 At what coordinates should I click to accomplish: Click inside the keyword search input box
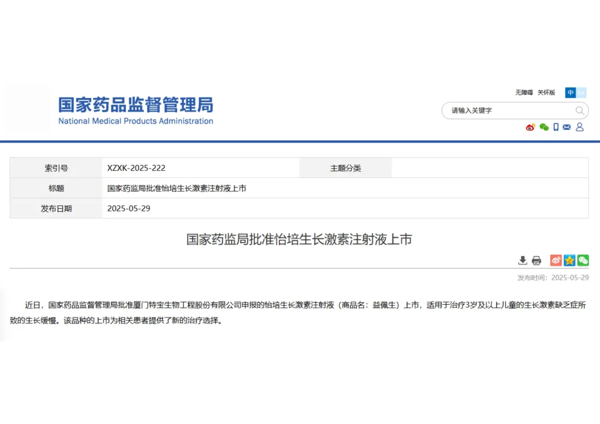(x=504, y=110)
